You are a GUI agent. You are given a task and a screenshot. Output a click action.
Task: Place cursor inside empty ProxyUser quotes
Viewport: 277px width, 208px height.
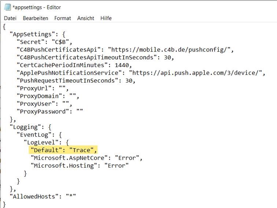point(66,104)
